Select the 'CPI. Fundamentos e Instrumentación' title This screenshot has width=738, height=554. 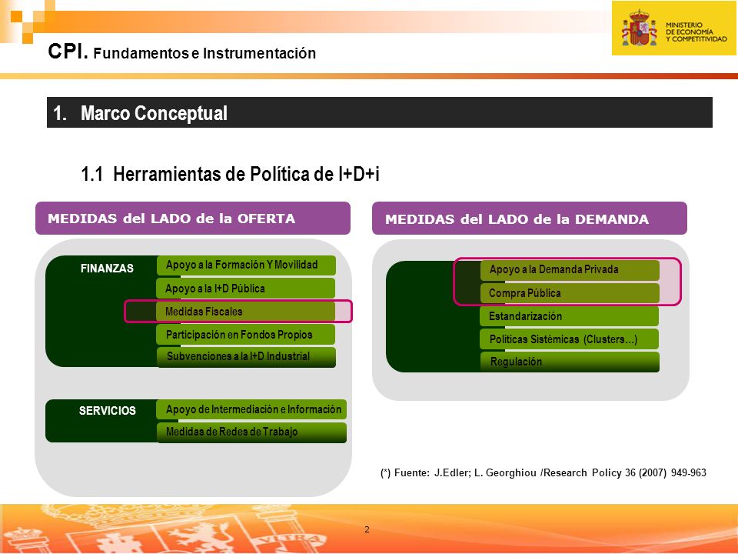[181, 52]
